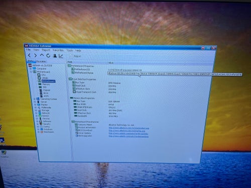Open the Driver Update link

coord(129,134)
